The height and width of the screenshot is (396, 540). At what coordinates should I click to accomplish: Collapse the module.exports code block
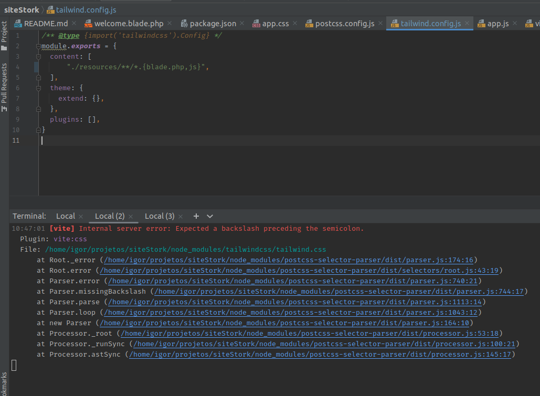point(38,46)
